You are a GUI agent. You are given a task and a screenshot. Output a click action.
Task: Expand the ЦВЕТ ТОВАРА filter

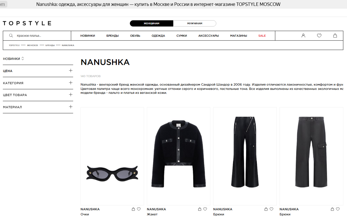click(38, 95)
